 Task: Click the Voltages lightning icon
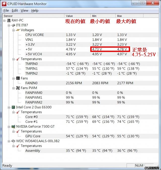point(18,30)
